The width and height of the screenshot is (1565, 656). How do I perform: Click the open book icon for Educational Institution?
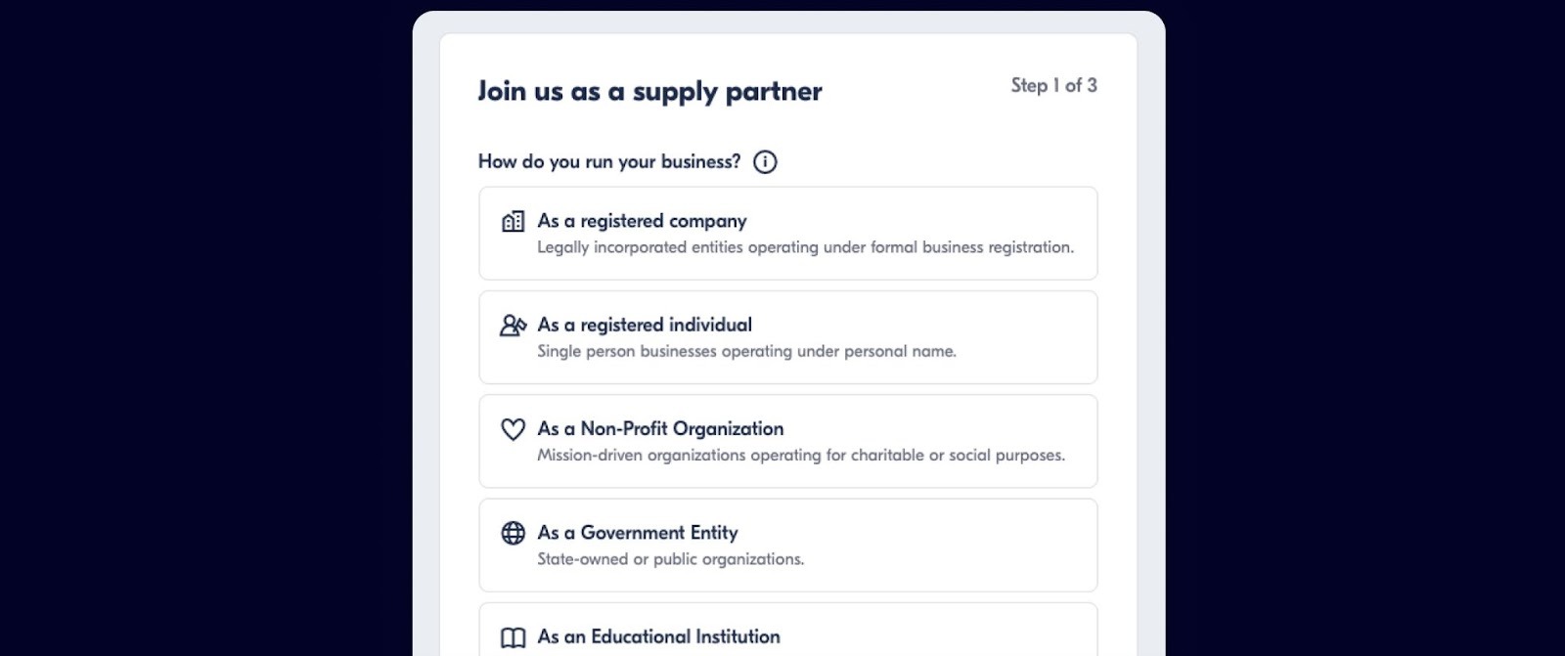click(513, 637)
